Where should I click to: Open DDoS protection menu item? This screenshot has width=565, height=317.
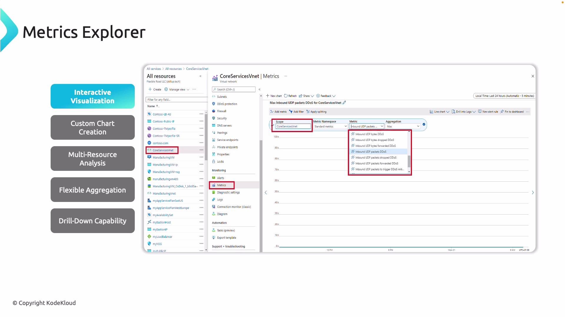[x=227, y=104]
